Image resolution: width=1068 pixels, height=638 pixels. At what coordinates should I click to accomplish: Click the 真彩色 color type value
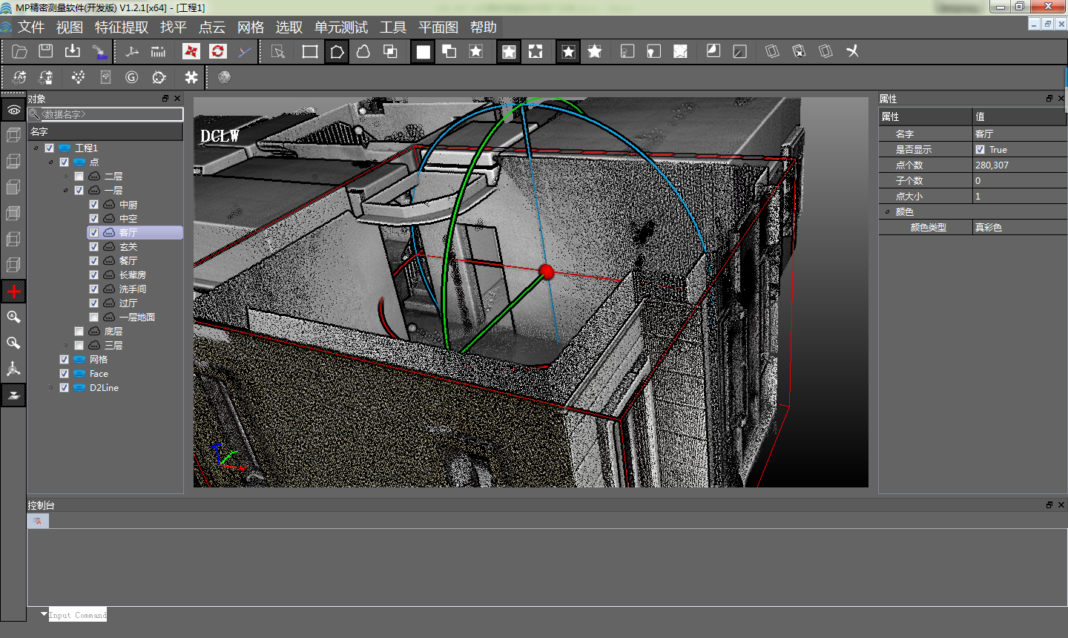point(988,228)
